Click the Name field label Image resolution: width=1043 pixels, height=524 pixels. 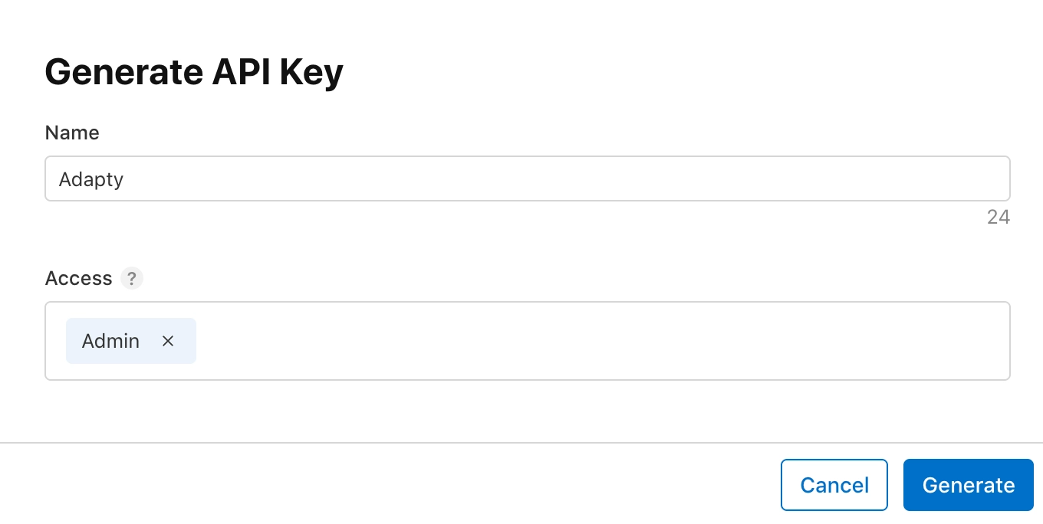71,133
